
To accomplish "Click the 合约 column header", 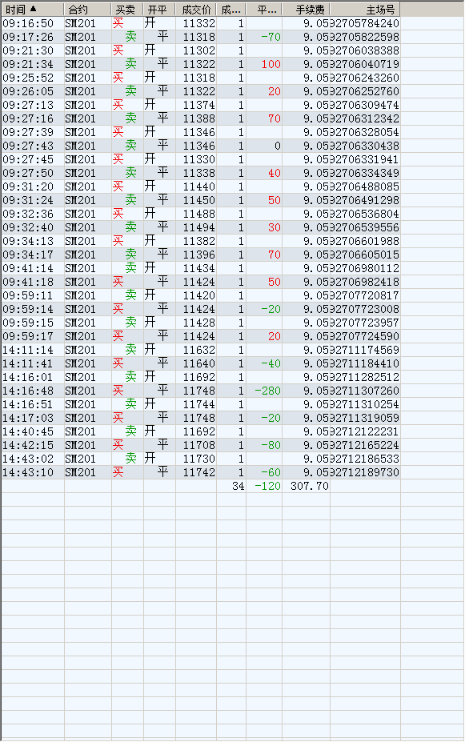I will [x=87, y=10].
